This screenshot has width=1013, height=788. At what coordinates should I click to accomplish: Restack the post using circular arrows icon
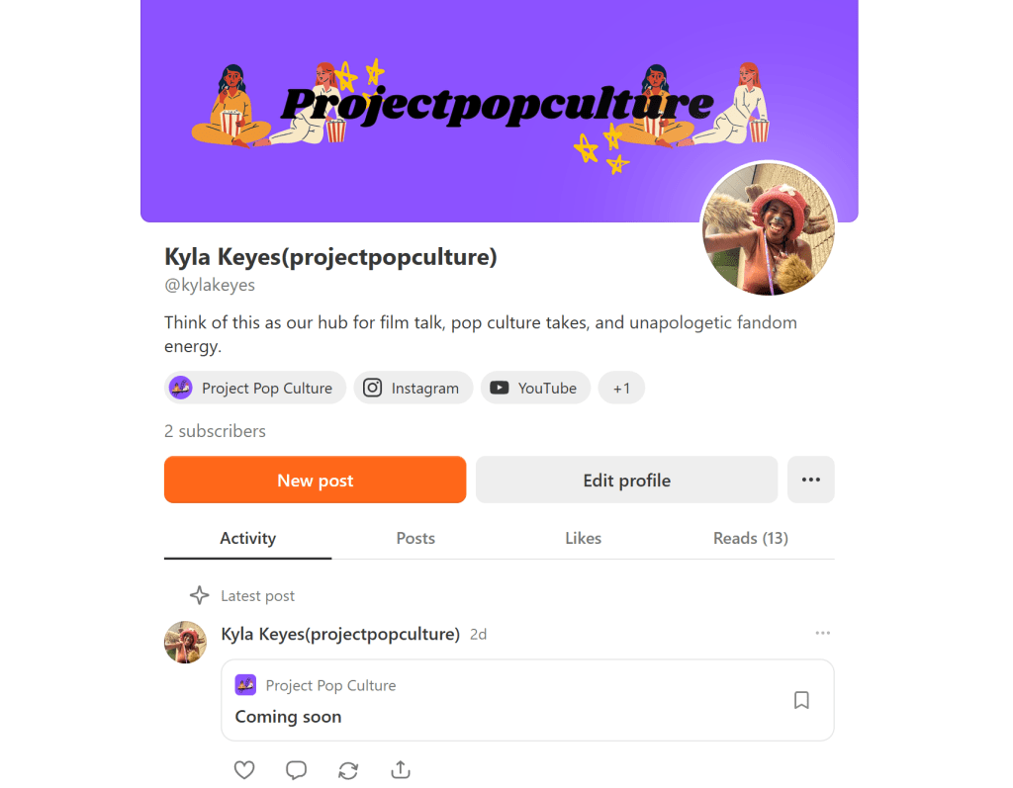tap(348, 770)
